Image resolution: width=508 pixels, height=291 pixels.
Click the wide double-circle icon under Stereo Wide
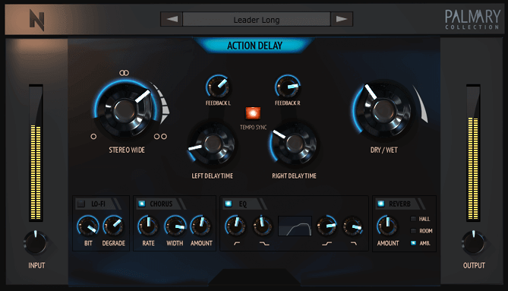[x=160, y=137]
